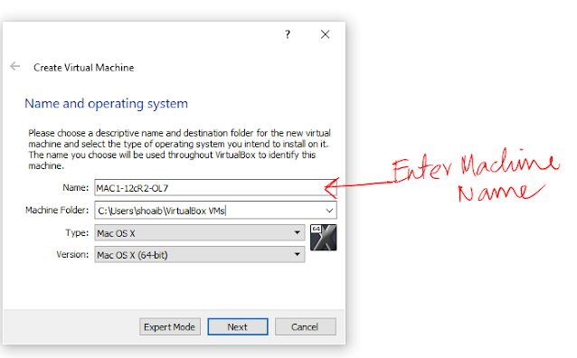
Task: Cancel virtual machine creation
Action: coord(306,326)
